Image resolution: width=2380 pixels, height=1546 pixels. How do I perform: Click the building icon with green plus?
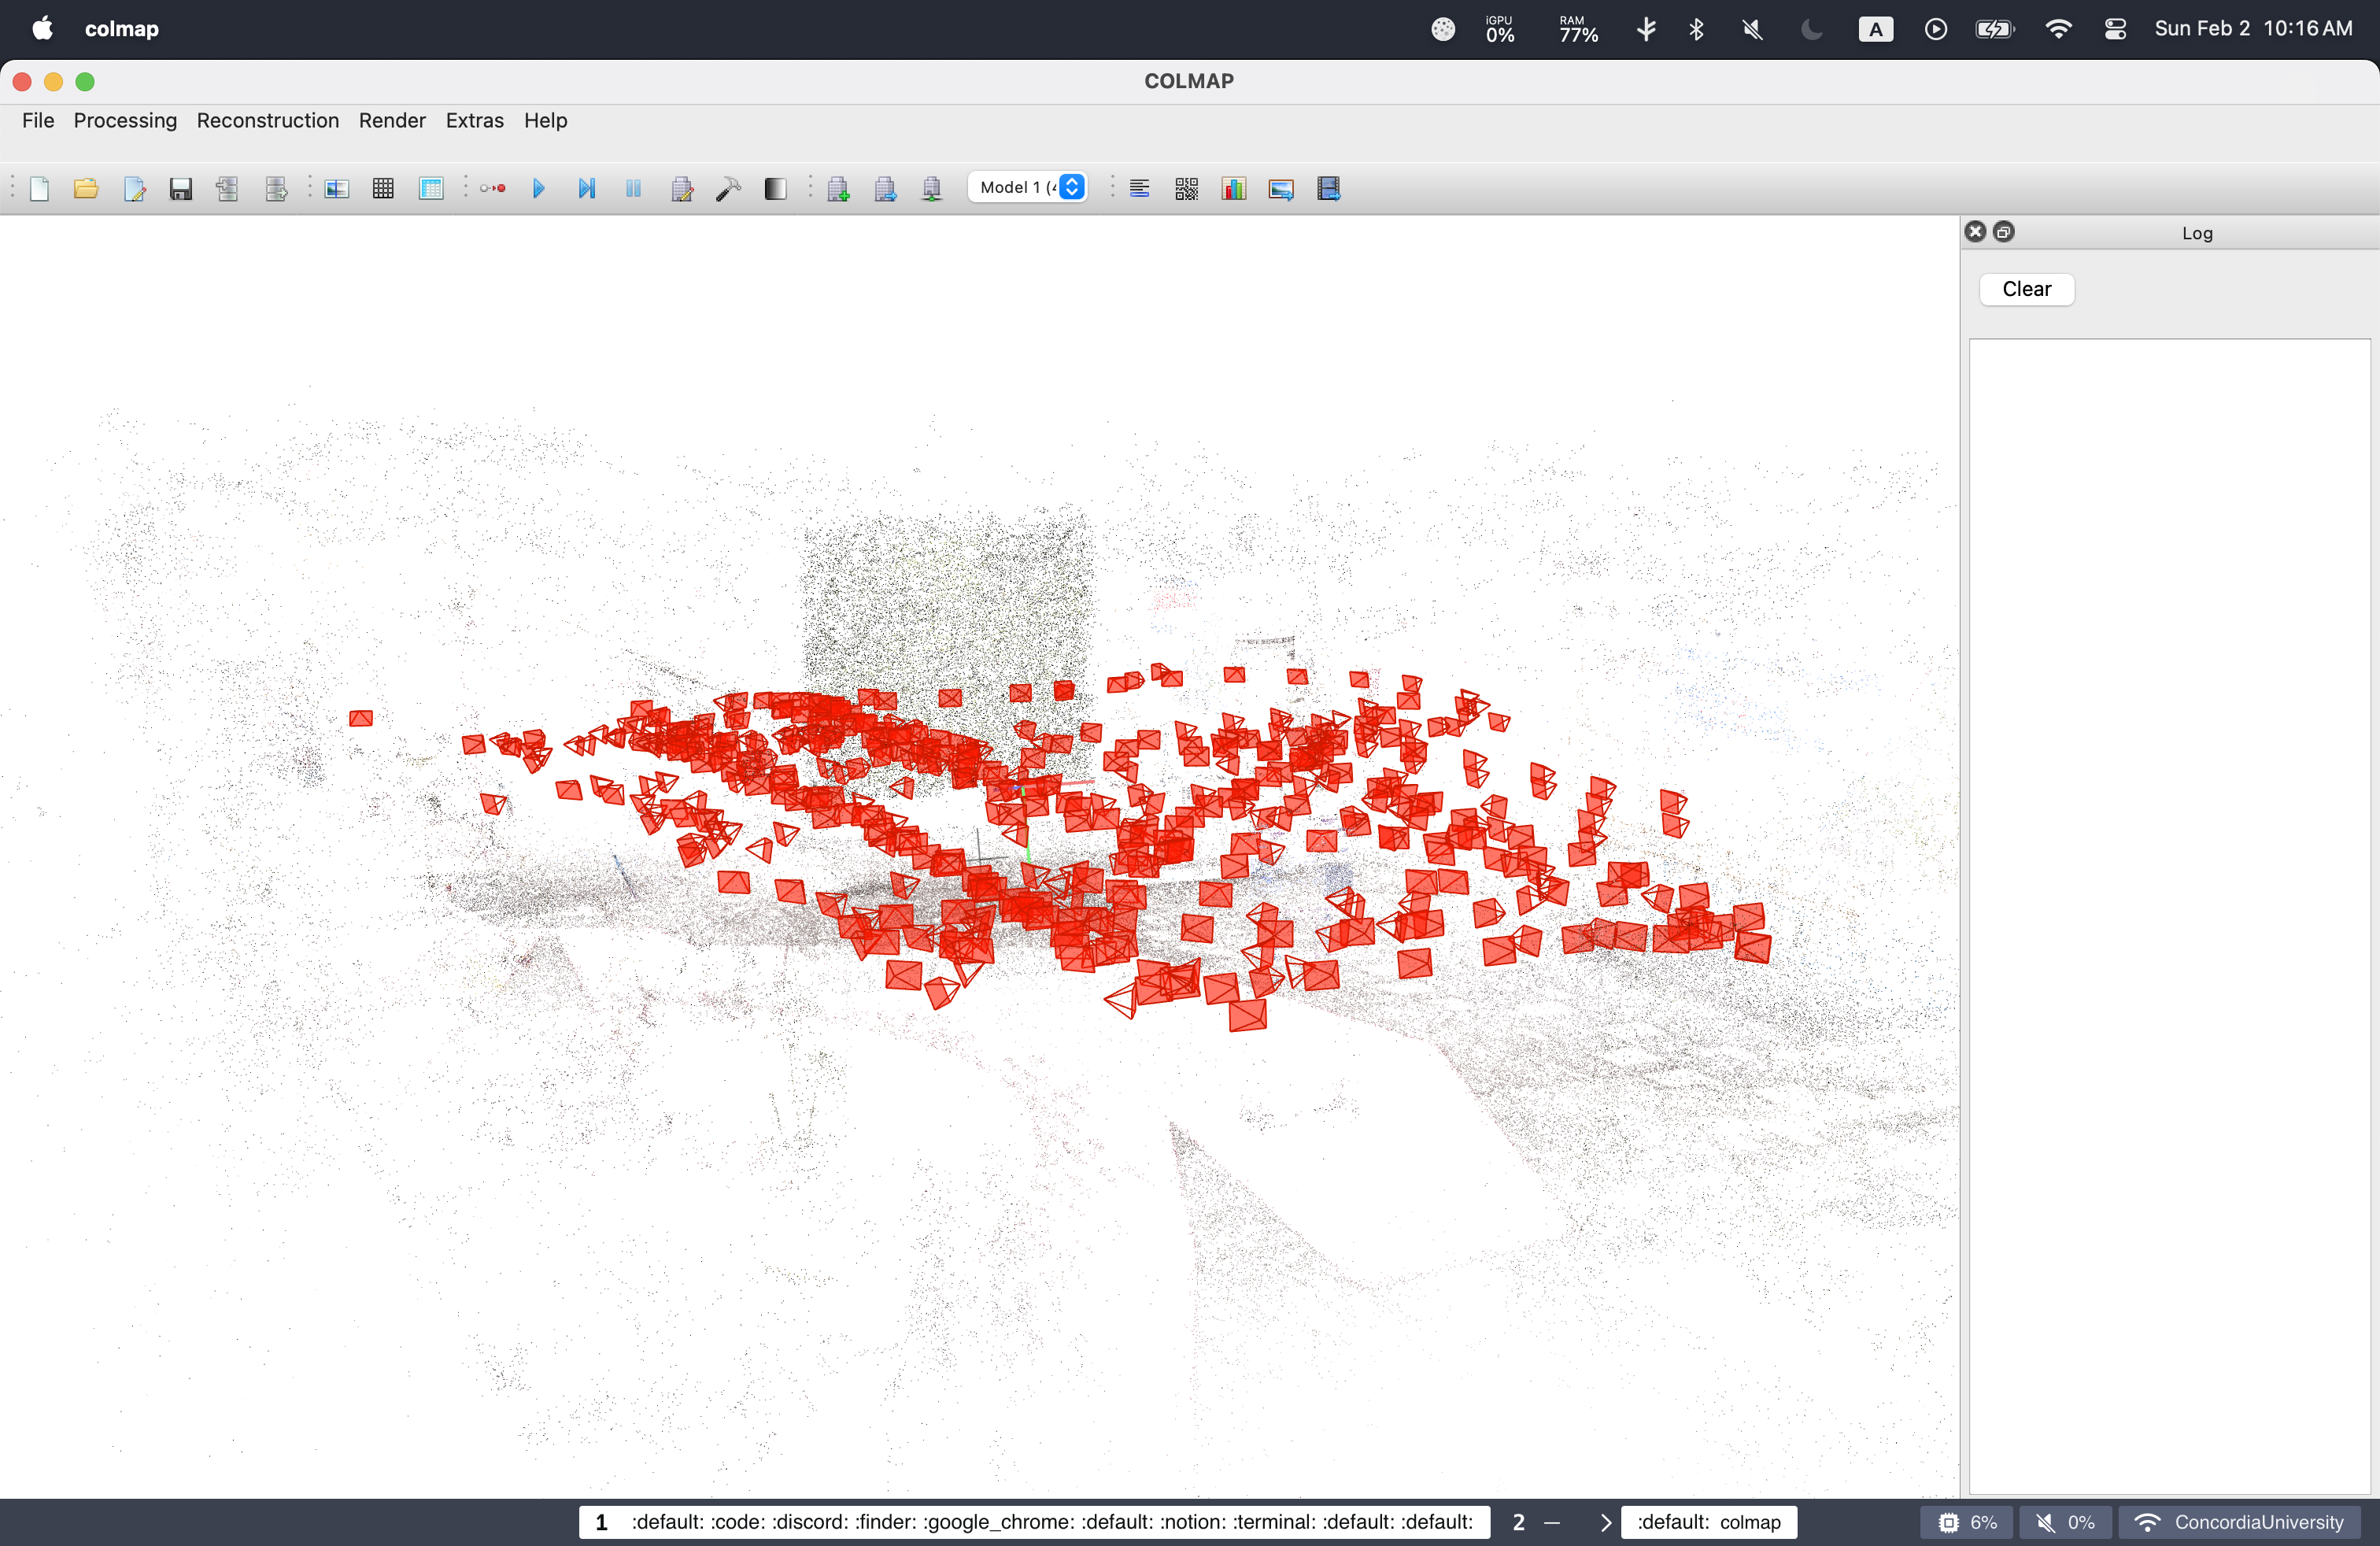click(838, 188)
